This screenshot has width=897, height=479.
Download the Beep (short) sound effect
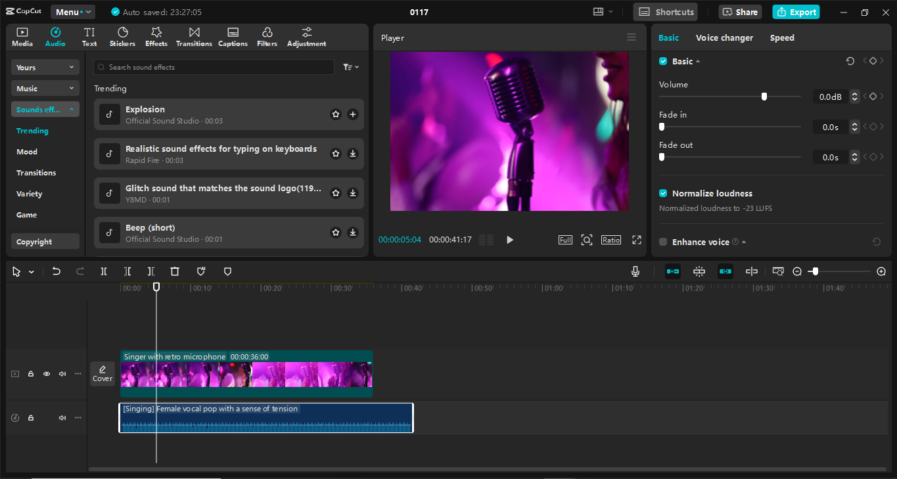coord(353,233)
